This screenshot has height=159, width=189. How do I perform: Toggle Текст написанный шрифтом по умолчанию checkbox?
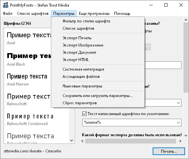coord(84,114)
